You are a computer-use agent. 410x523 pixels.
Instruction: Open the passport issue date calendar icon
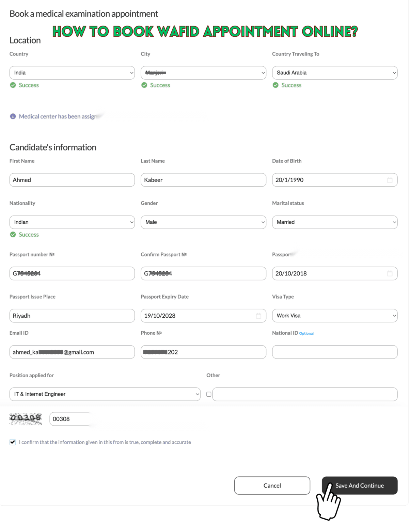pos(390,273)
